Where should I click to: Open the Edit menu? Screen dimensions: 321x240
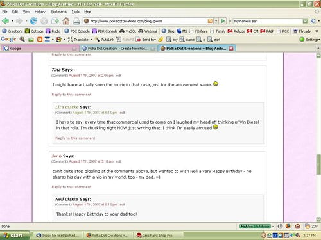[x=15, y=12]
